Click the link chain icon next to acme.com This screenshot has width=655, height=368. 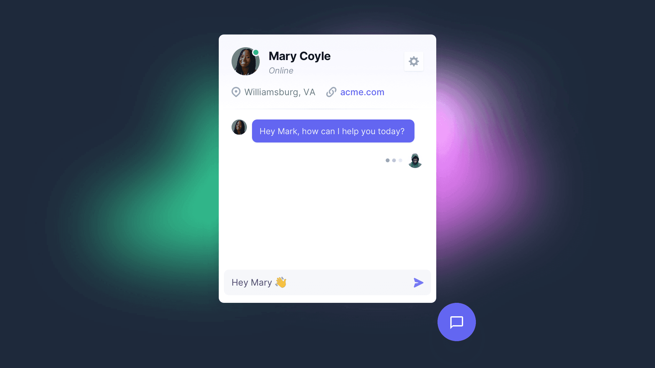click(331, 92)
